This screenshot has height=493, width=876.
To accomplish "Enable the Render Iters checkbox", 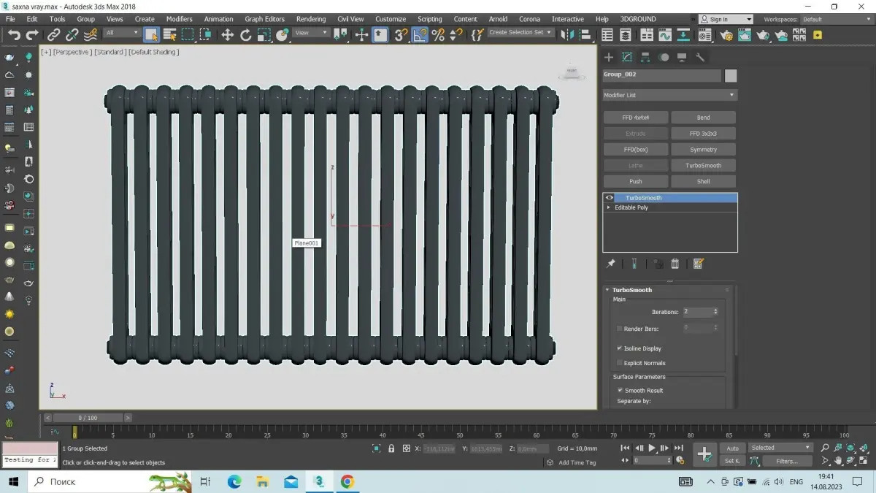I will pos(620,329).
